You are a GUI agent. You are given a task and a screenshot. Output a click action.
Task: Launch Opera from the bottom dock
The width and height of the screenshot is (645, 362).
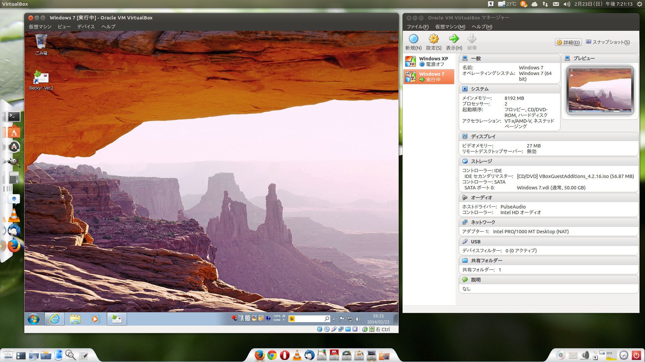click(x=285, y=355)
